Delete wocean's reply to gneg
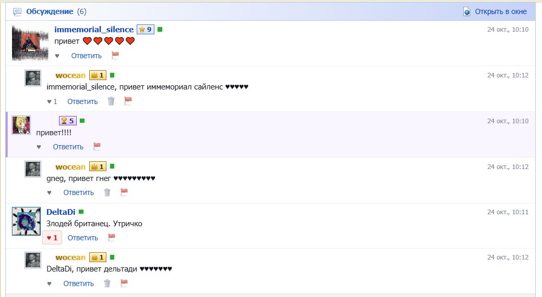 [x=107, y=192]
